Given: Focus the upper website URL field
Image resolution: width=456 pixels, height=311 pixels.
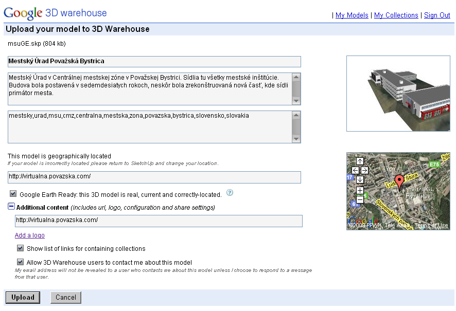Looking at the screenshot, I should 154,177.
